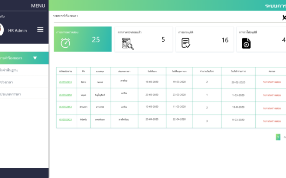The height and width of the screenshot is (178, 286).
Task: Click the start date cell 10-03-2020
Action: click(x=152, y=107)
